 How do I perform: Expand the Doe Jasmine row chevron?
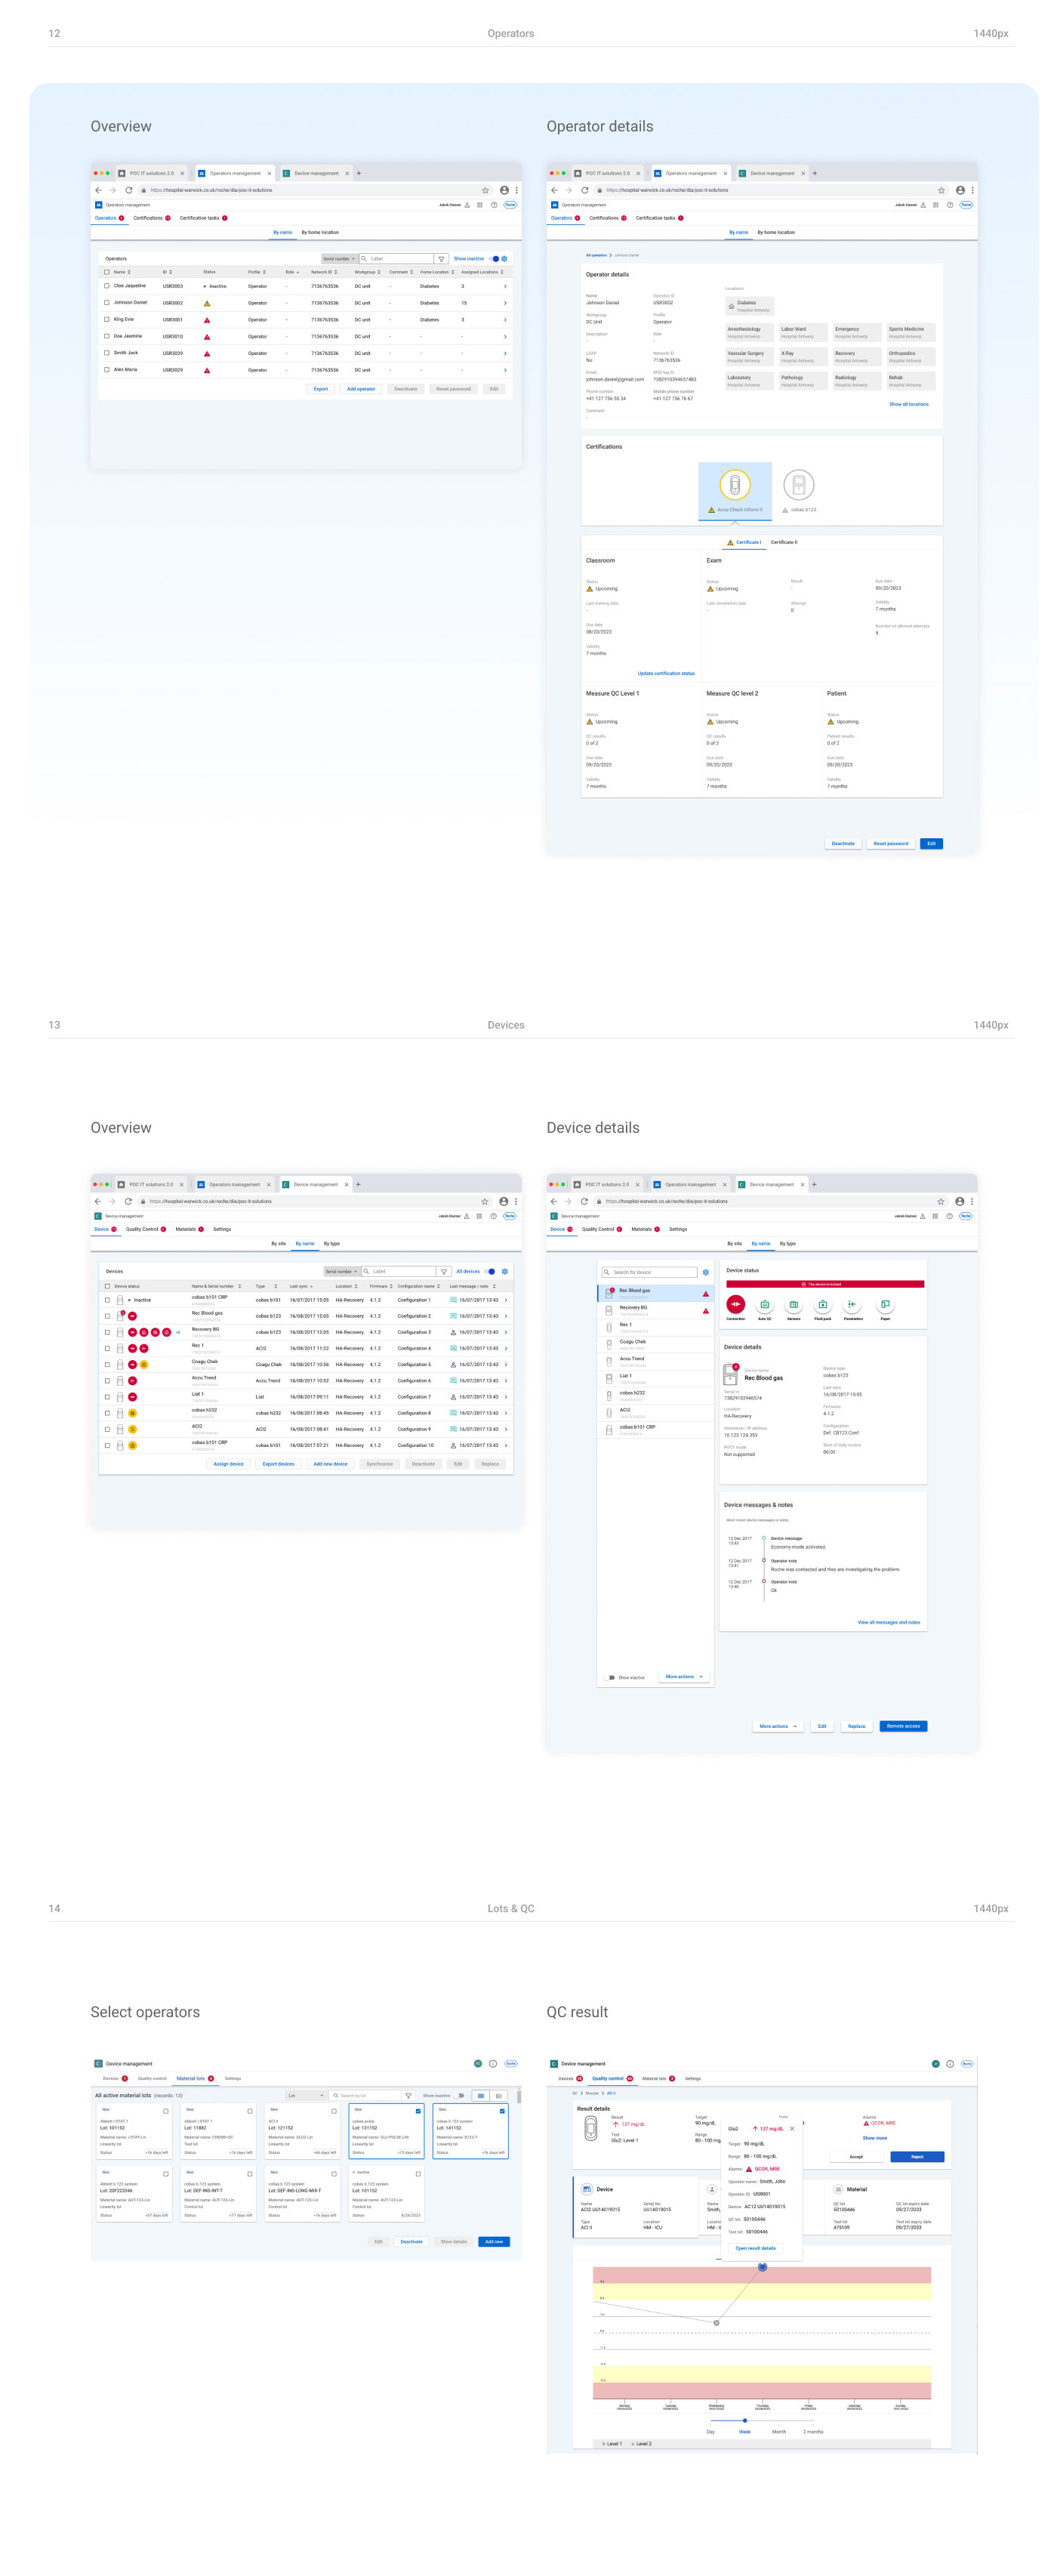(x=505, y=336)
